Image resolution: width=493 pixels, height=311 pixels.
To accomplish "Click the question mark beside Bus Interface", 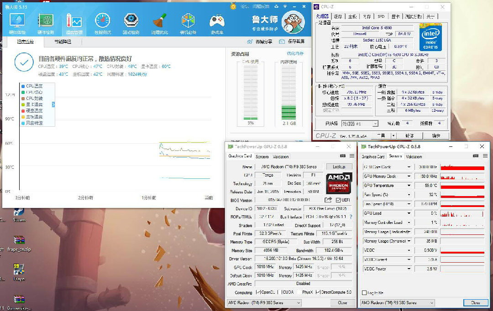I will [x=351, y=217].
